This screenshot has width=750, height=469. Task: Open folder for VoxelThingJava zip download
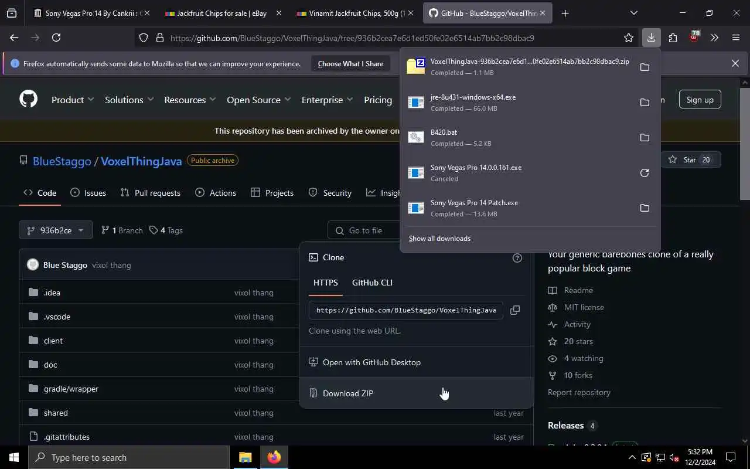645,67
